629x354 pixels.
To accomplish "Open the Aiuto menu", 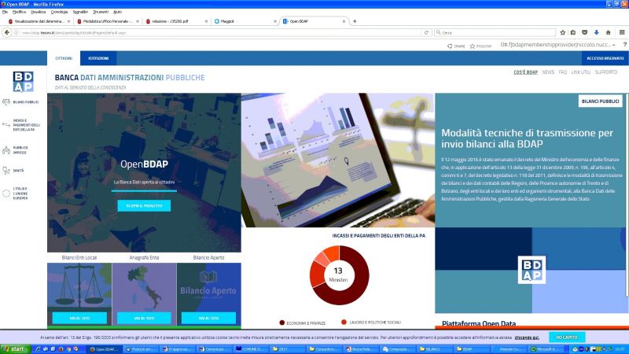I will [117, 12].
